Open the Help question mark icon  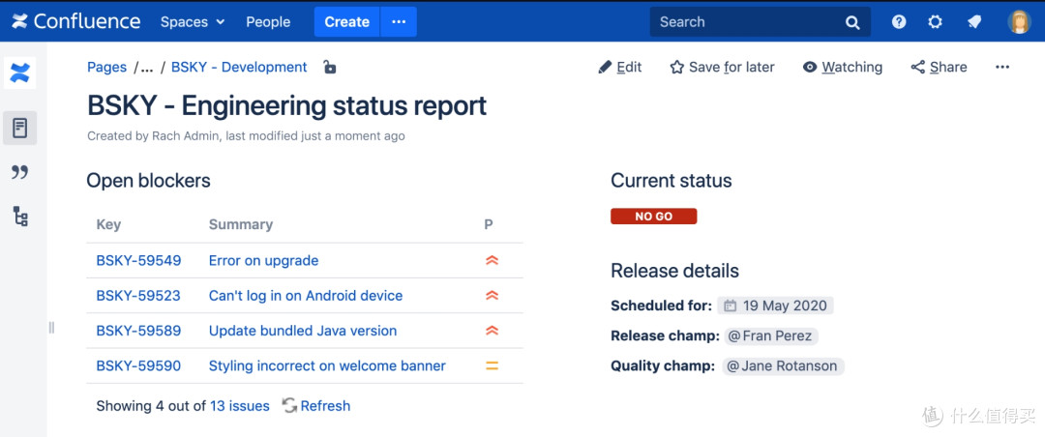pyautogui.click(x=899, y=22)
